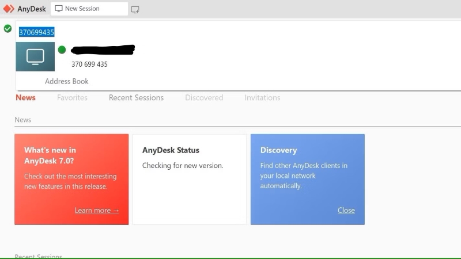Select the AnyDesk Status card
Viewport: 461px width, 259px height.
[x=190, y=180]
